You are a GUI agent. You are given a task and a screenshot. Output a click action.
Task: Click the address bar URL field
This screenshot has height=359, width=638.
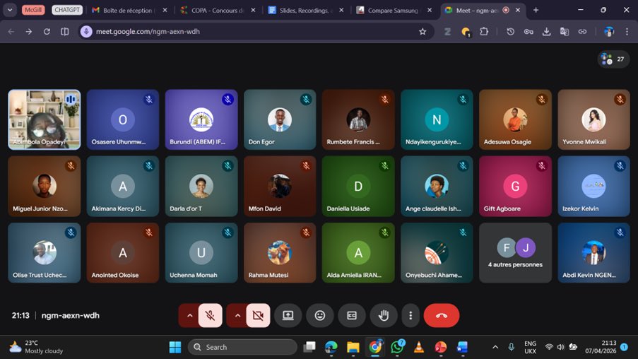(256, 31)
